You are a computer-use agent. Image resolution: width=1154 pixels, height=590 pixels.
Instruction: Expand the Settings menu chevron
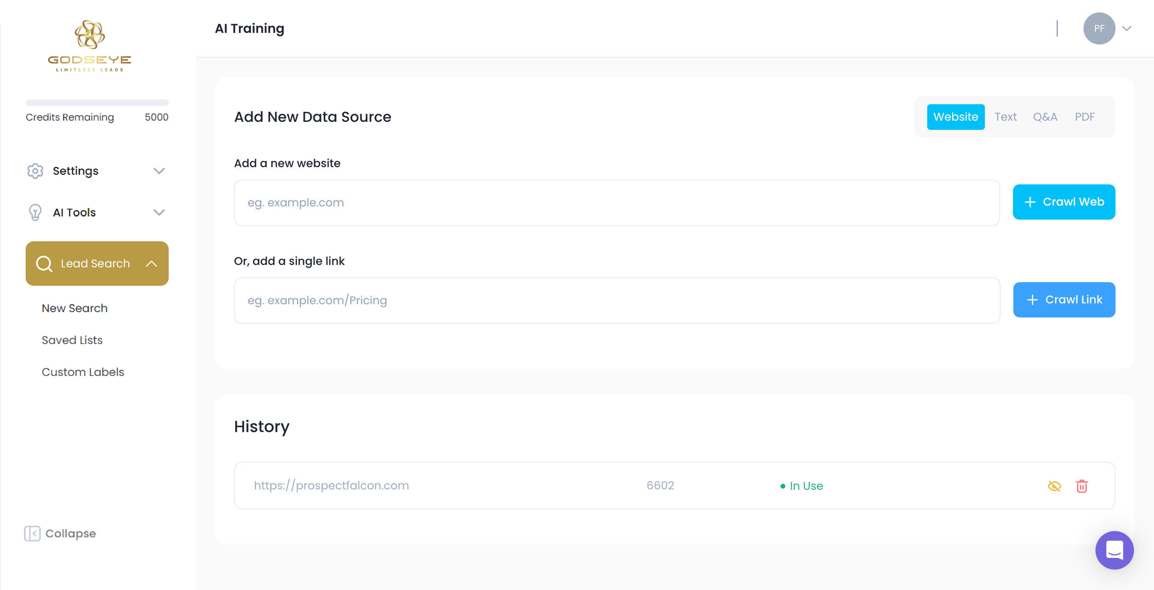pyautogui.click(x=159, y=171)
